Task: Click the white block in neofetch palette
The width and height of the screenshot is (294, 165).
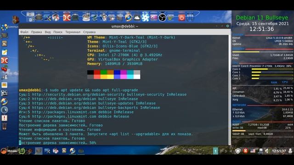Action: tap(137, 77)
